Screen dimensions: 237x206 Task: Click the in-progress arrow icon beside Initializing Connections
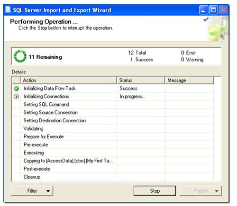pyautogui.click(x=16, y=96)
